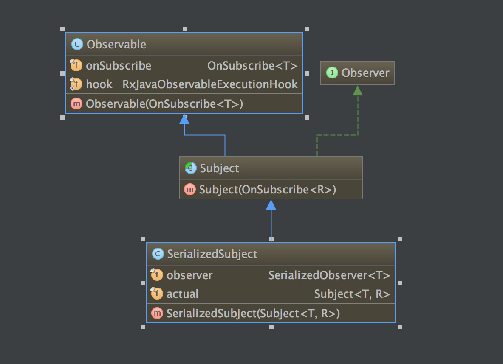Select the SerializedSubject(Subject<T, R>) constructor

pos(253,314)
